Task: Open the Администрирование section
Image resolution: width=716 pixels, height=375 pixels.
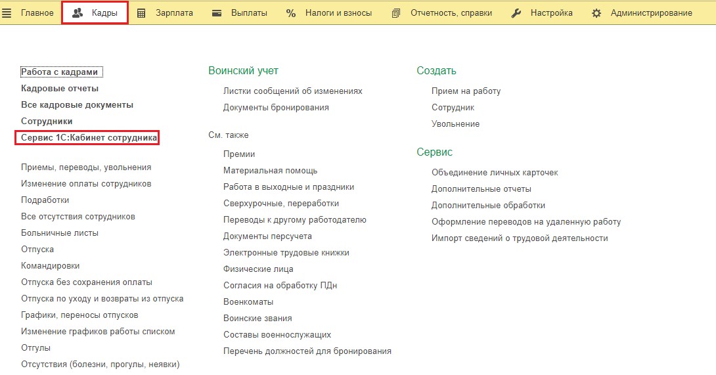Action: (x=651, y=13)
